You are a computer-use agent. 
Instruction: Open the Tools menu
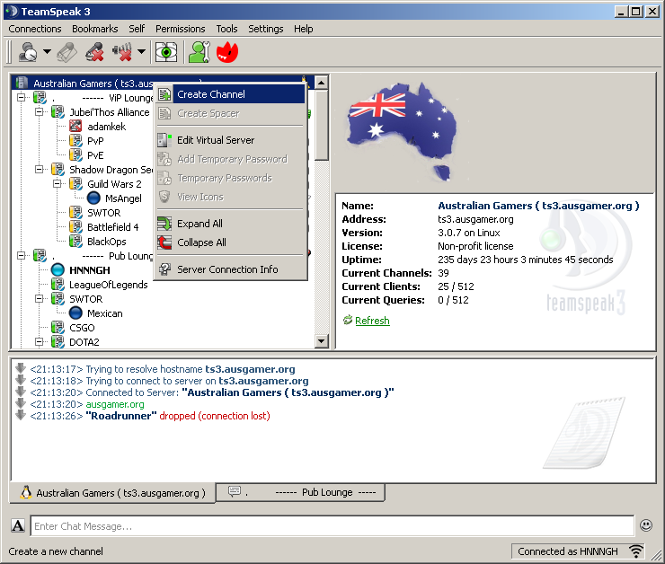[x=226, y=29]
